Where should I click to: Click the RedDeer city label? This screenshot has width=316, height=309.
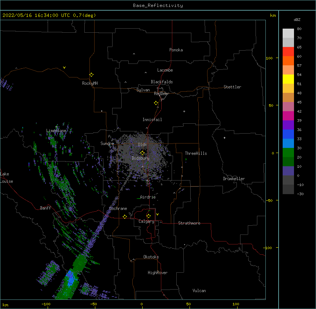coord(161,94)
